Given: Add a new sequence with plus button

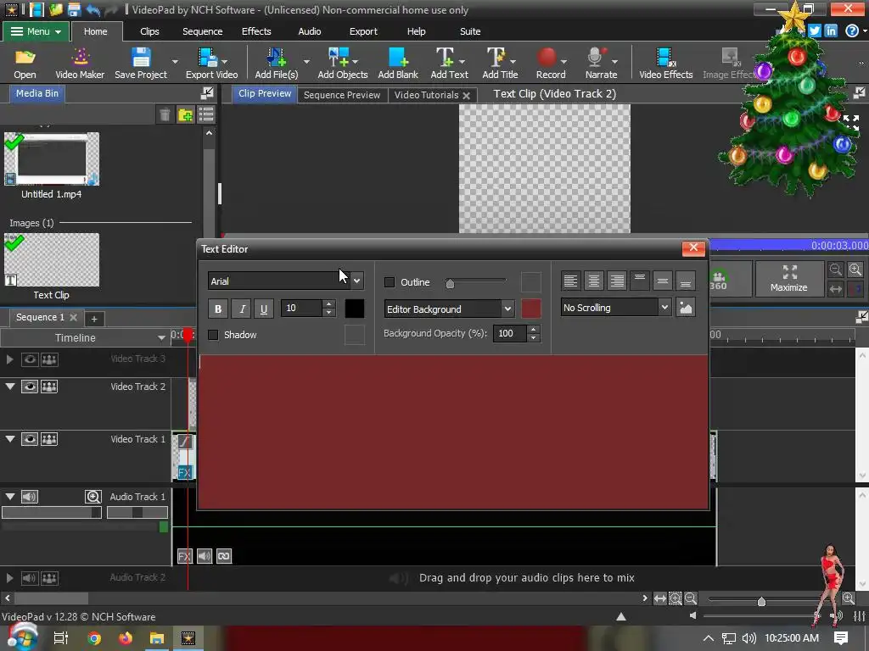Looking at the screenshot, I should pos(94,319).
